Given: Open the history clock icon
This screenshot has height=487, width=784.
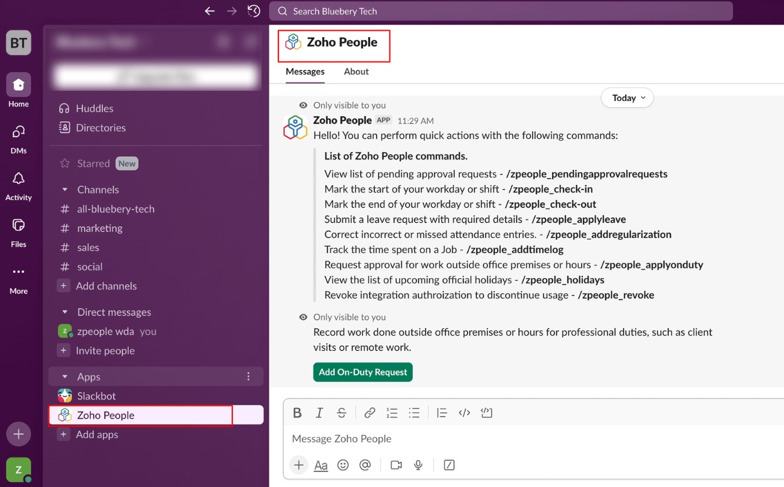Looking at the screenshot, I should (x=254, y=11).
